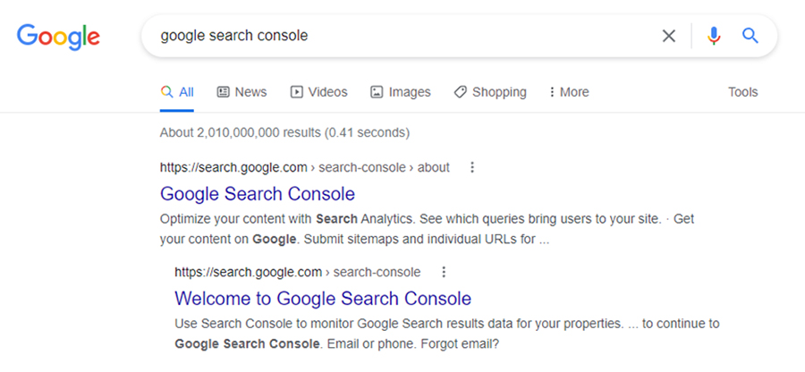Click the ellipsis link in second snippet
The width and height of the screenshot is (805, 372).
pos(633,323)
